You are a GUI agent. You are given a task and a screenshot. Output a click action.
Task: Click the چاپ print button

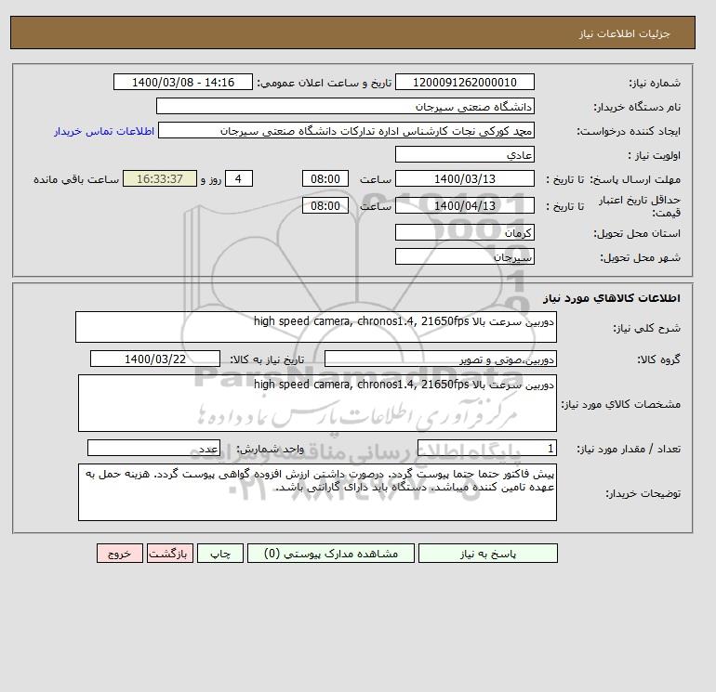[220, 554]
